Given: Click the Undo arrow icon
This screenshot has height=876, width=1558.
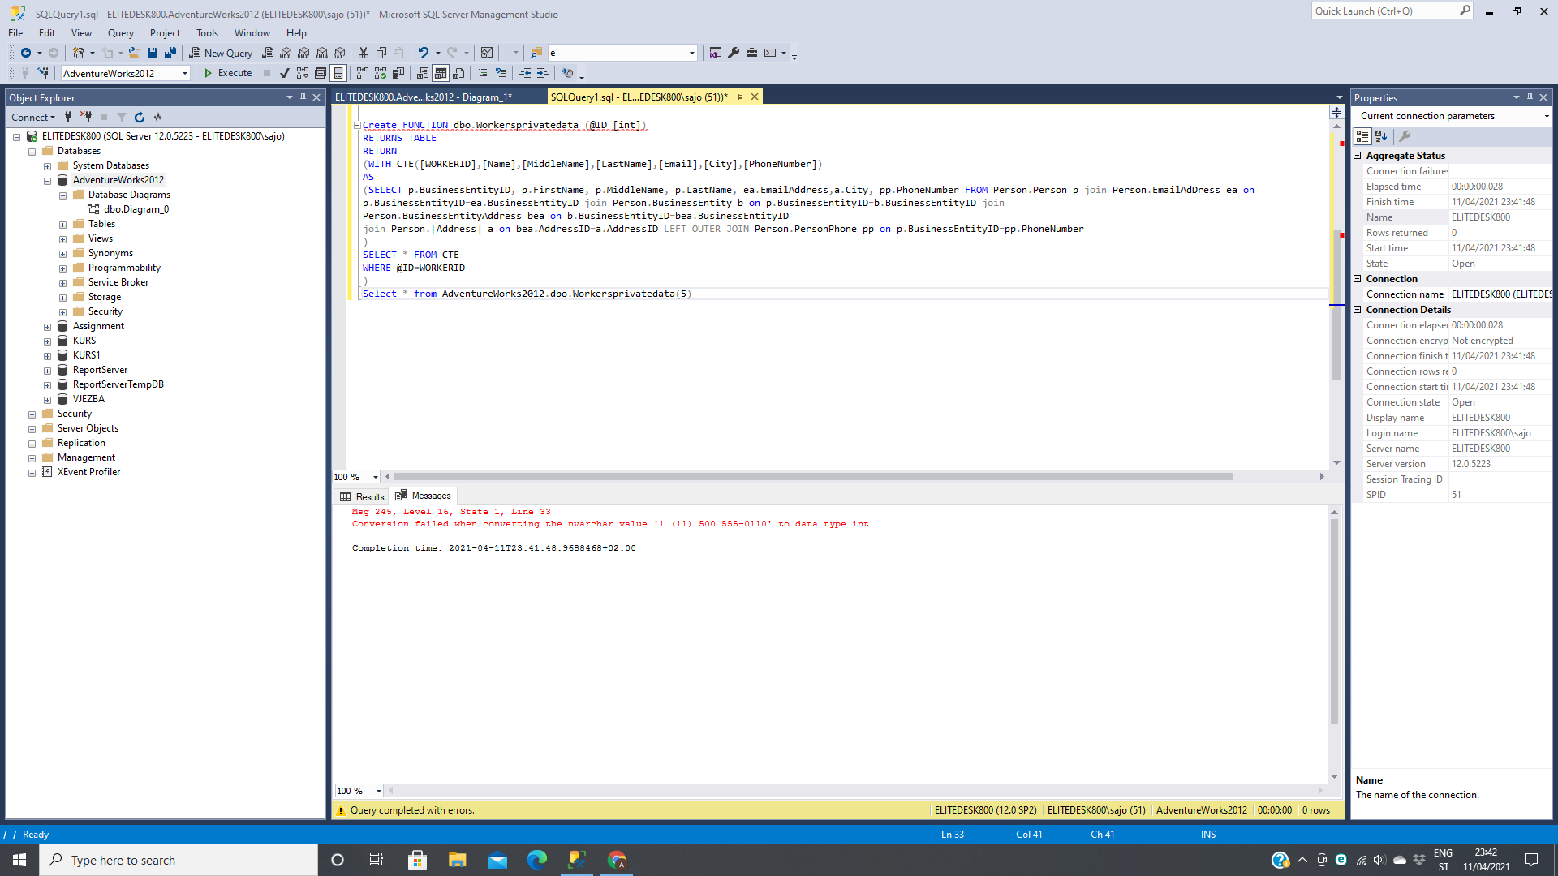Looking at the screenshot, I should (x=423, y=53).
